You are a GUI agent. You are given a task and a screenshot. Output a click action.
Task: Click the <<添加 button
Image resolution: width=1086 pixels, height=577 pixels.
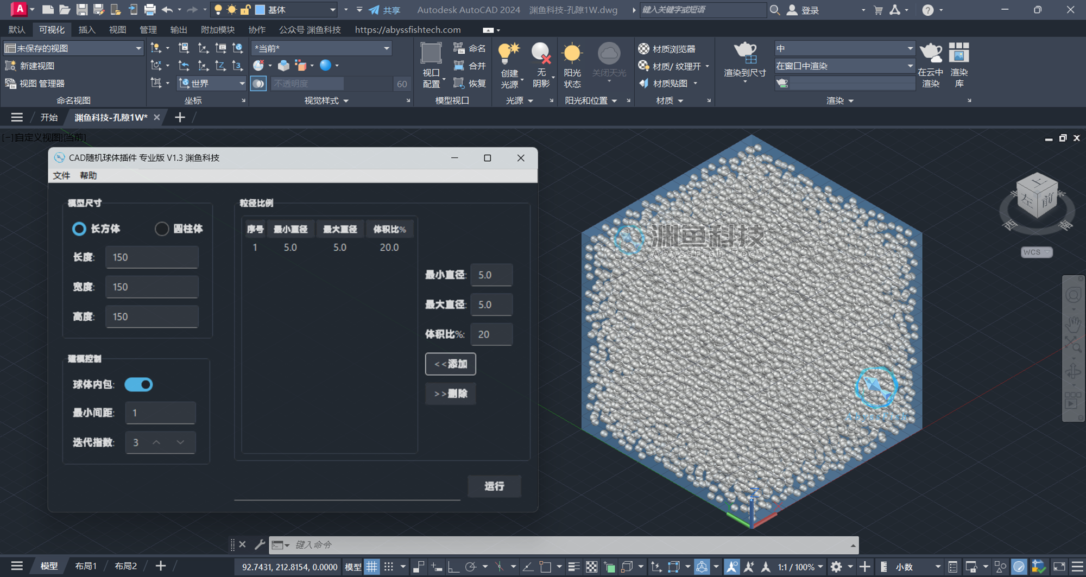click(451, 364)
